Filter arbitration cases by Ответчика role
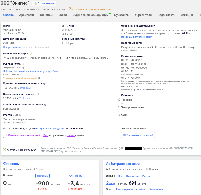Screen dimensions: 201x195 132,176
